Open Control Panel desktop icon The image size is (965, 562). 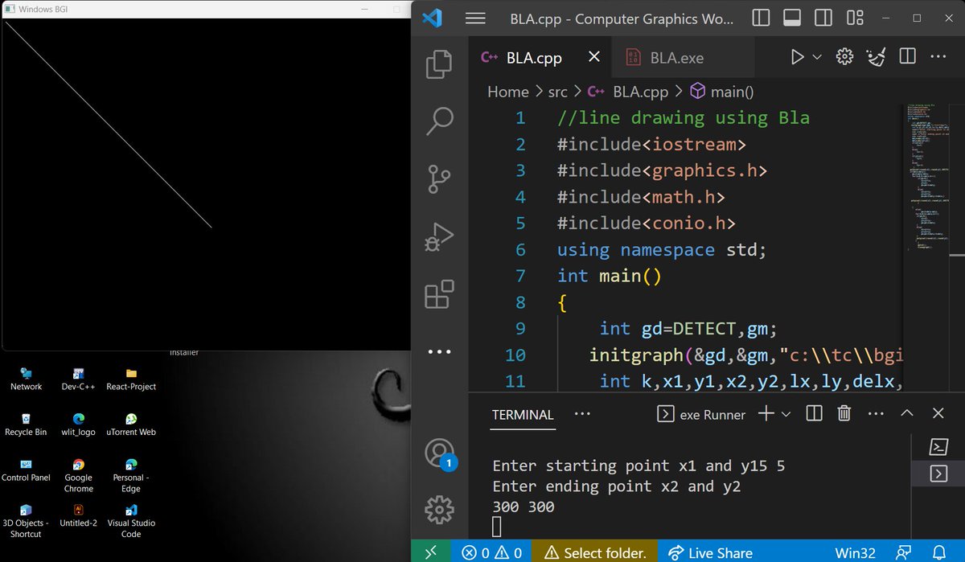point(26,470)
